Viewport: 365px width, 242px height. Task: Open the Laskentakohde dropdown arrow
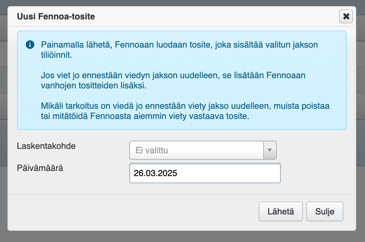(x=270, y=150)
